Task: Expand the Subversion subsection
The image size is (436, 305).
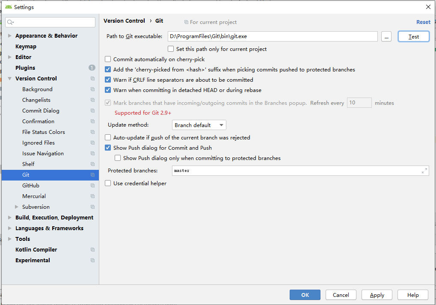Action: [17, 207]
